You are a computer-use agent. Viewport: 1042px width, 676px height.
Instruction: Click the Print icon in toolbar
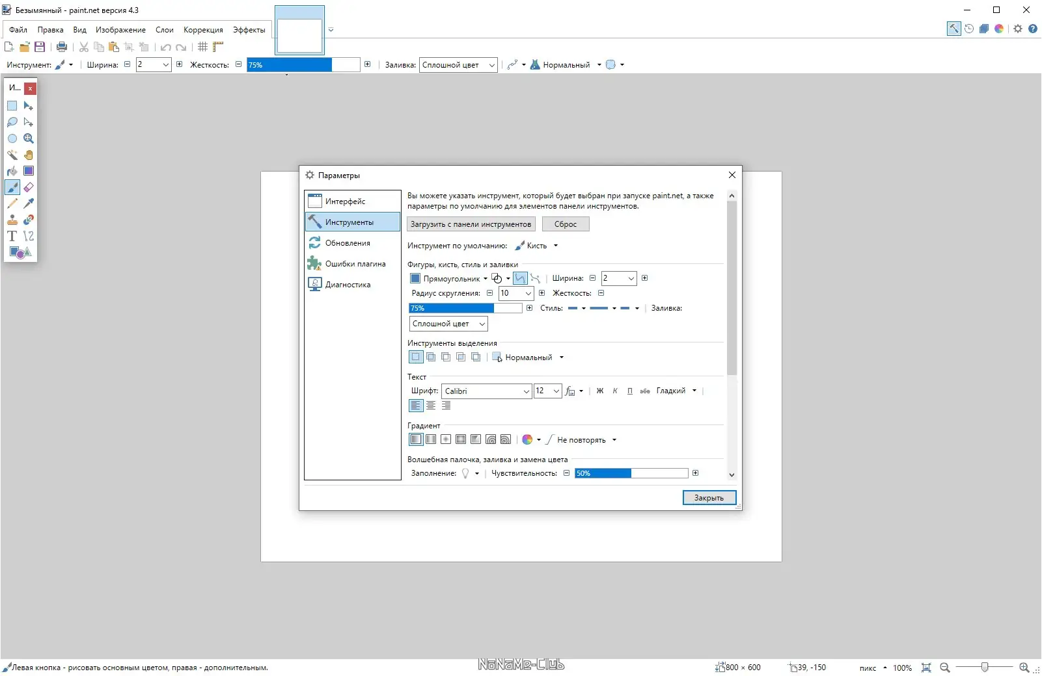[x=62, y=47]
